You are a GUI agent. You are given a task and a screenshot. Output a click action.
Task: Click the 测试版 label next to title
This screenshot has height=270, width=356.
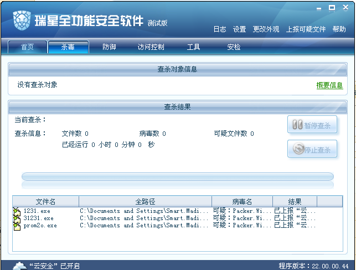157,23
